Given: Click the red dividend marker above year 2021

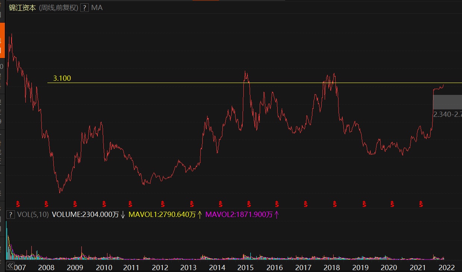Looking at the screenshot, I should (421, 204).
